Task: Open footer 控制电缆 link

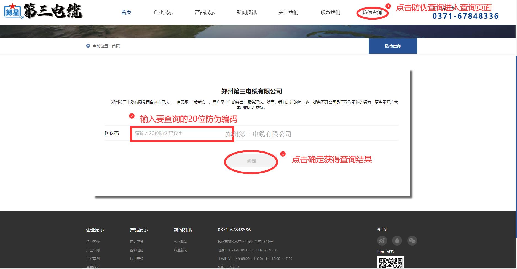Action: 137,250
